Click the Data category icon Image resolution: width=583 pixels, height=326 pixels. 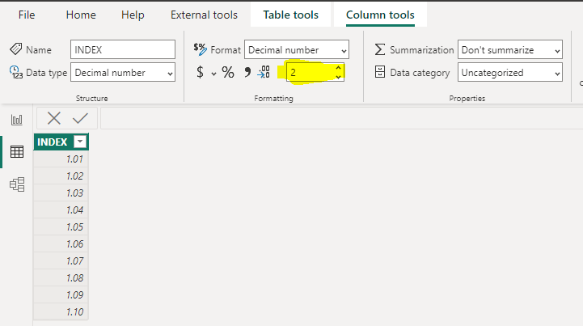point(380,72)
